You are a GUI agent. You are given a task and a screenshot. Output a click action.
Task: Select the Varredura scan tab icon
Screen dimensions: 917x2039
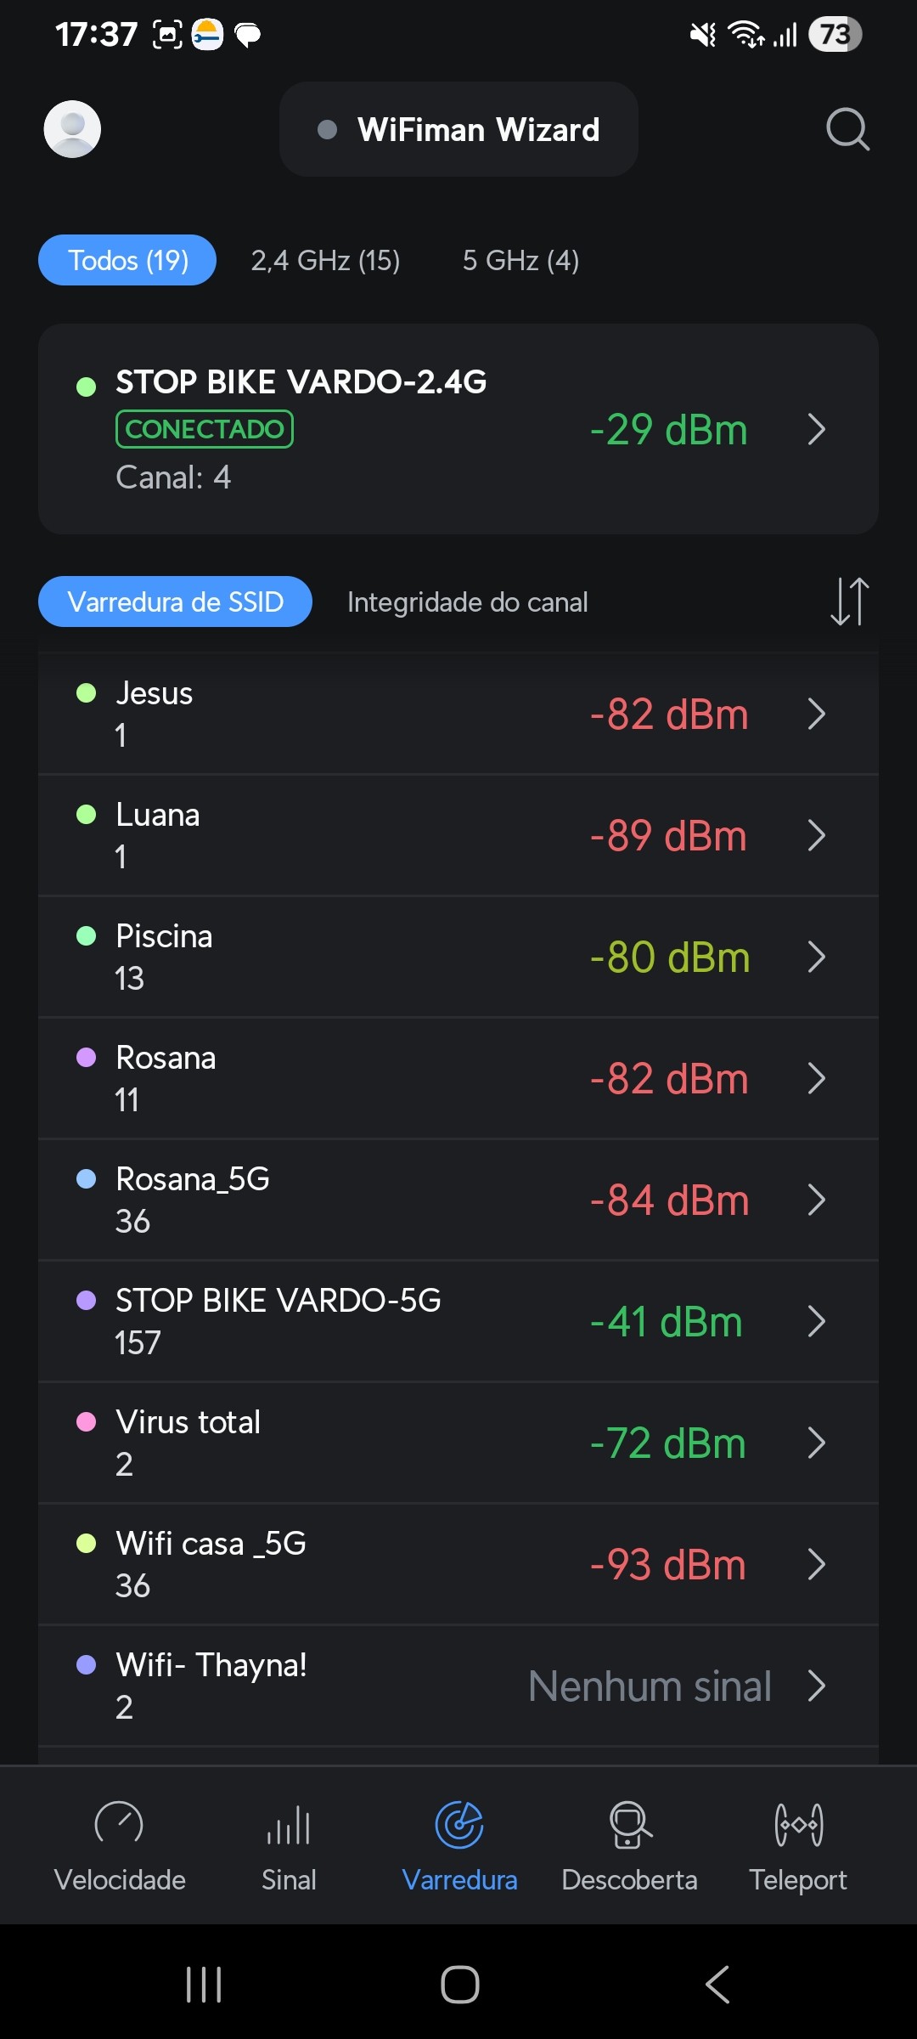(x=459, y=1826)
